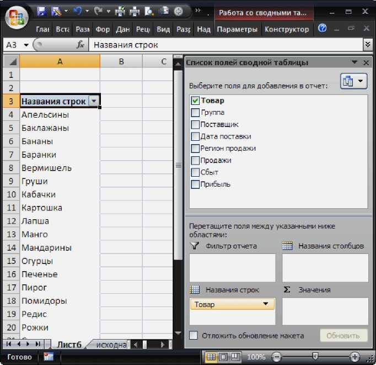Switch to Page Layout view in status bar
The height and width of the screenshot is (365, 376).
tap(223, 357)
